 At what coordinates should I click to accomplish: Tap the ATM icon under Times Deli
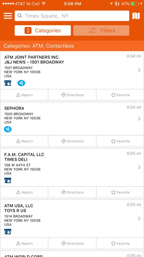tap(8, 181)
